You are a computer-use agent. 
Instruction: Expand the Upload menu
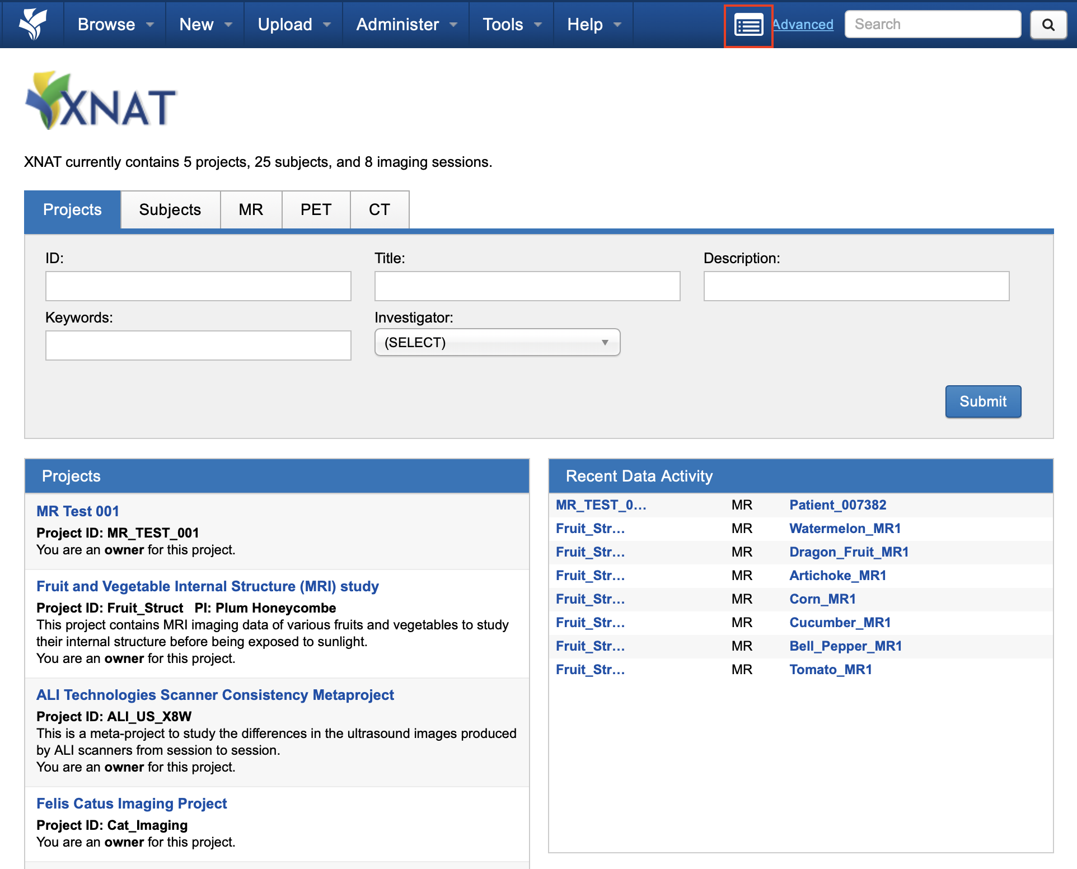[293, 24]
